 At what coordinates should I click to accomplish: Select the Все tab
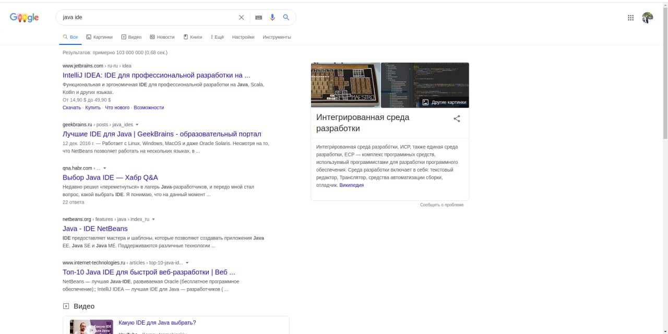click(70, 37)
